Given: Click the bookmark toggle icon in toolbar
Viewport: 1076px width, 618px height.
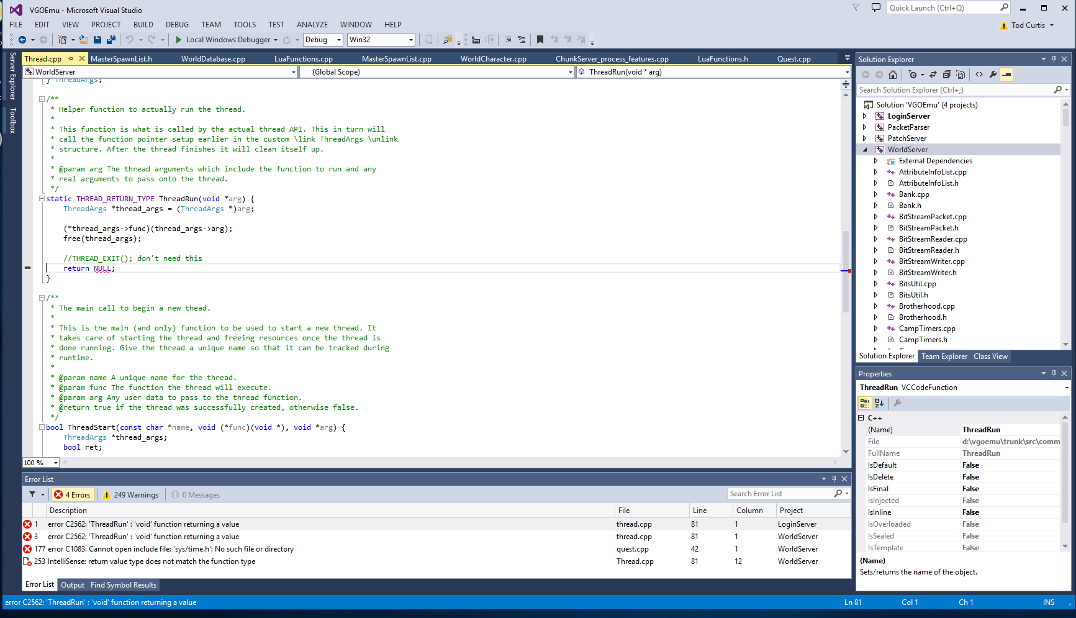Looking at the screenshot, I should coord(540,40).
